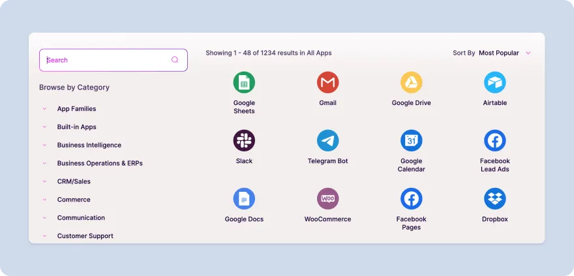Expand the CRM/Sales category chevron

44,181
